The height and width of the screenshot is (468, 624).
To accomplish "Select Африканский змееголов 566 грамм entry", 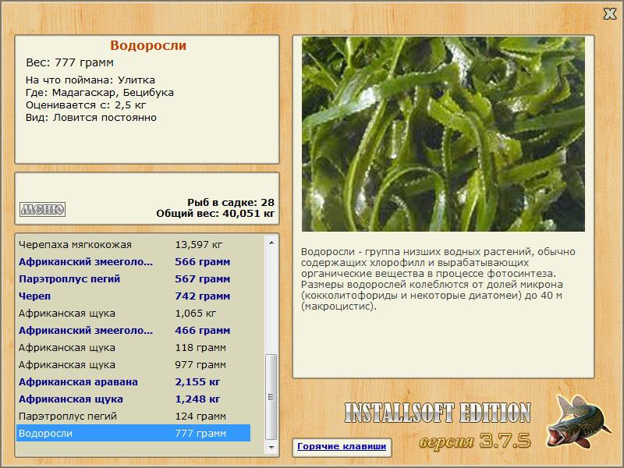I will 133,261.
